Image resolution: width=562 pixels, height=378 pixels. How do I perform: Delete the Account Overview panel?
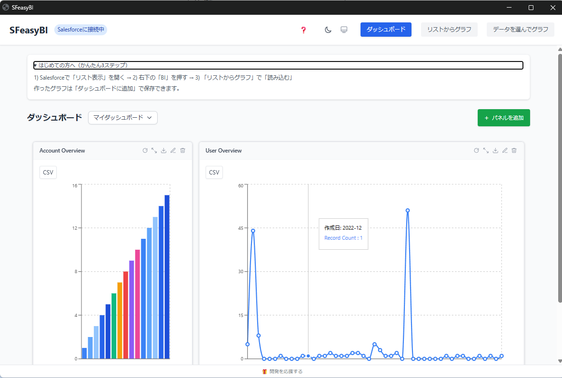(x=182, y=150)
